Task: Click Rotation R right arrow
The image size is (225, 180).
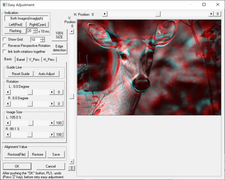Action: (52, 103)
